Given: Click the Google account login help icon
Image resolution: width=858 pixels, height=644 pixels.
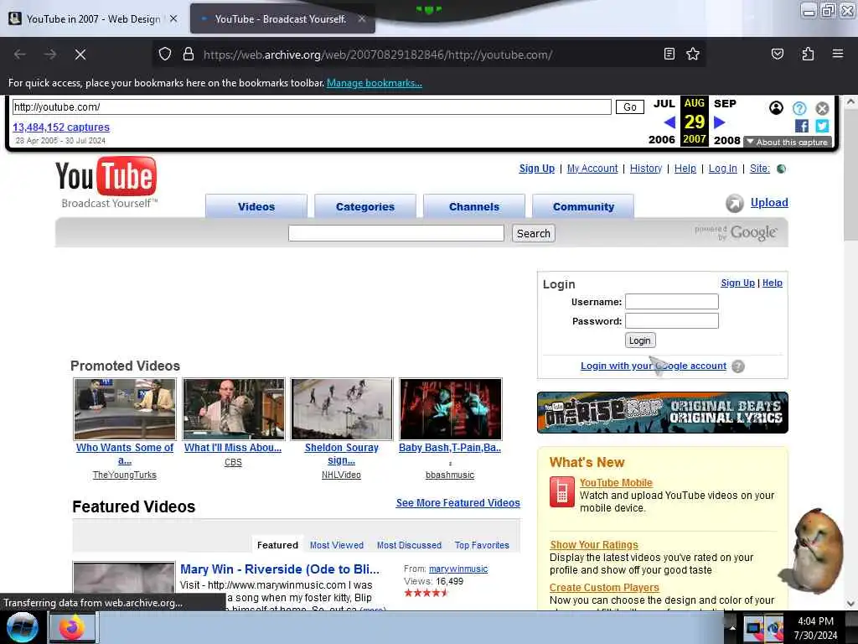Looking at the screenshot, I should tap(737, 366).
